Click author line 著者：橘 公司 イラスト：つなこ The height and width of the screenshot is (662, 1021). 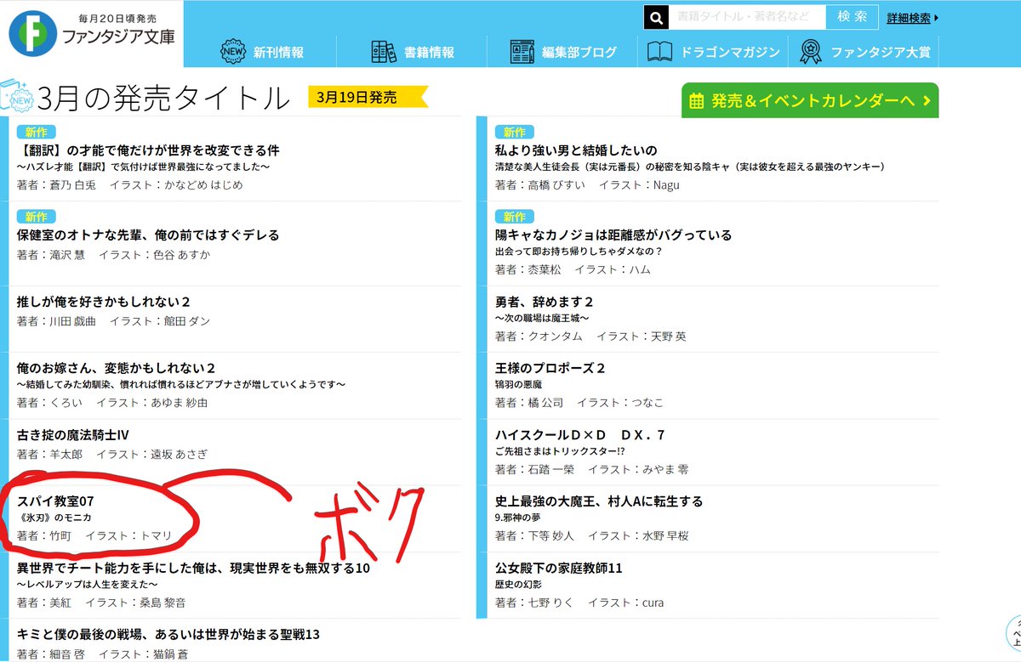coord(579,403)
